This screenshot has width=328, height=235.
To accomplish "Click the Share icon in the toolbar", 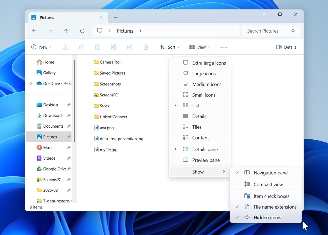I will 130,47.
